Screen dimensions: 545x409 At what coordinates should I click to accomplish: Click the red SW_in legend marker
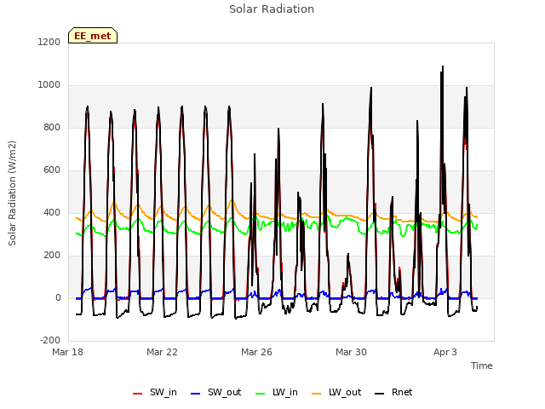[x=138, y=394]
